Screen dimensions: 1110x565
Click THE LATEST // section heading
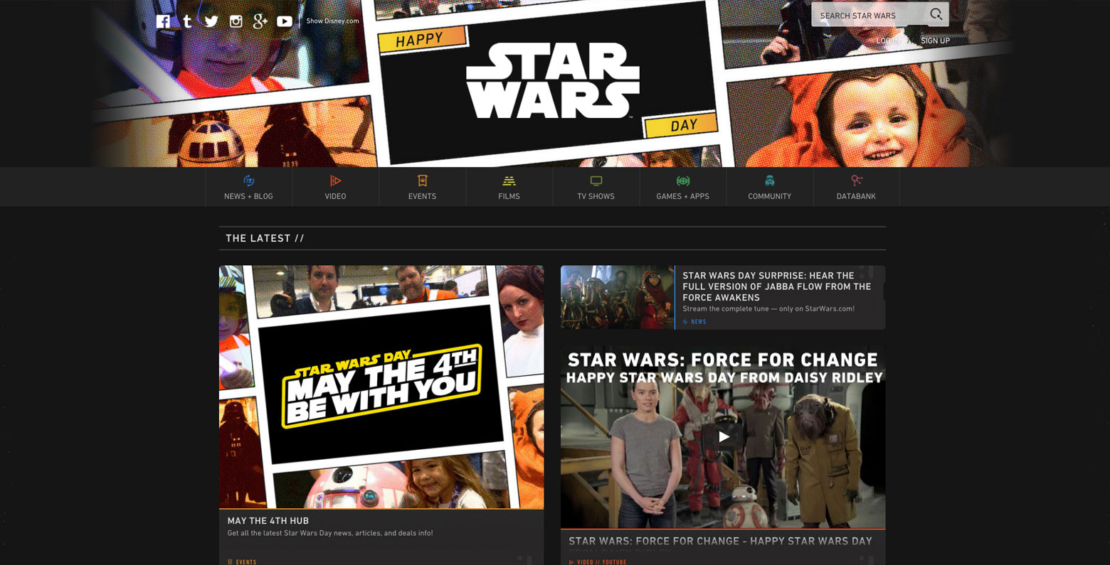click(265, 238)
